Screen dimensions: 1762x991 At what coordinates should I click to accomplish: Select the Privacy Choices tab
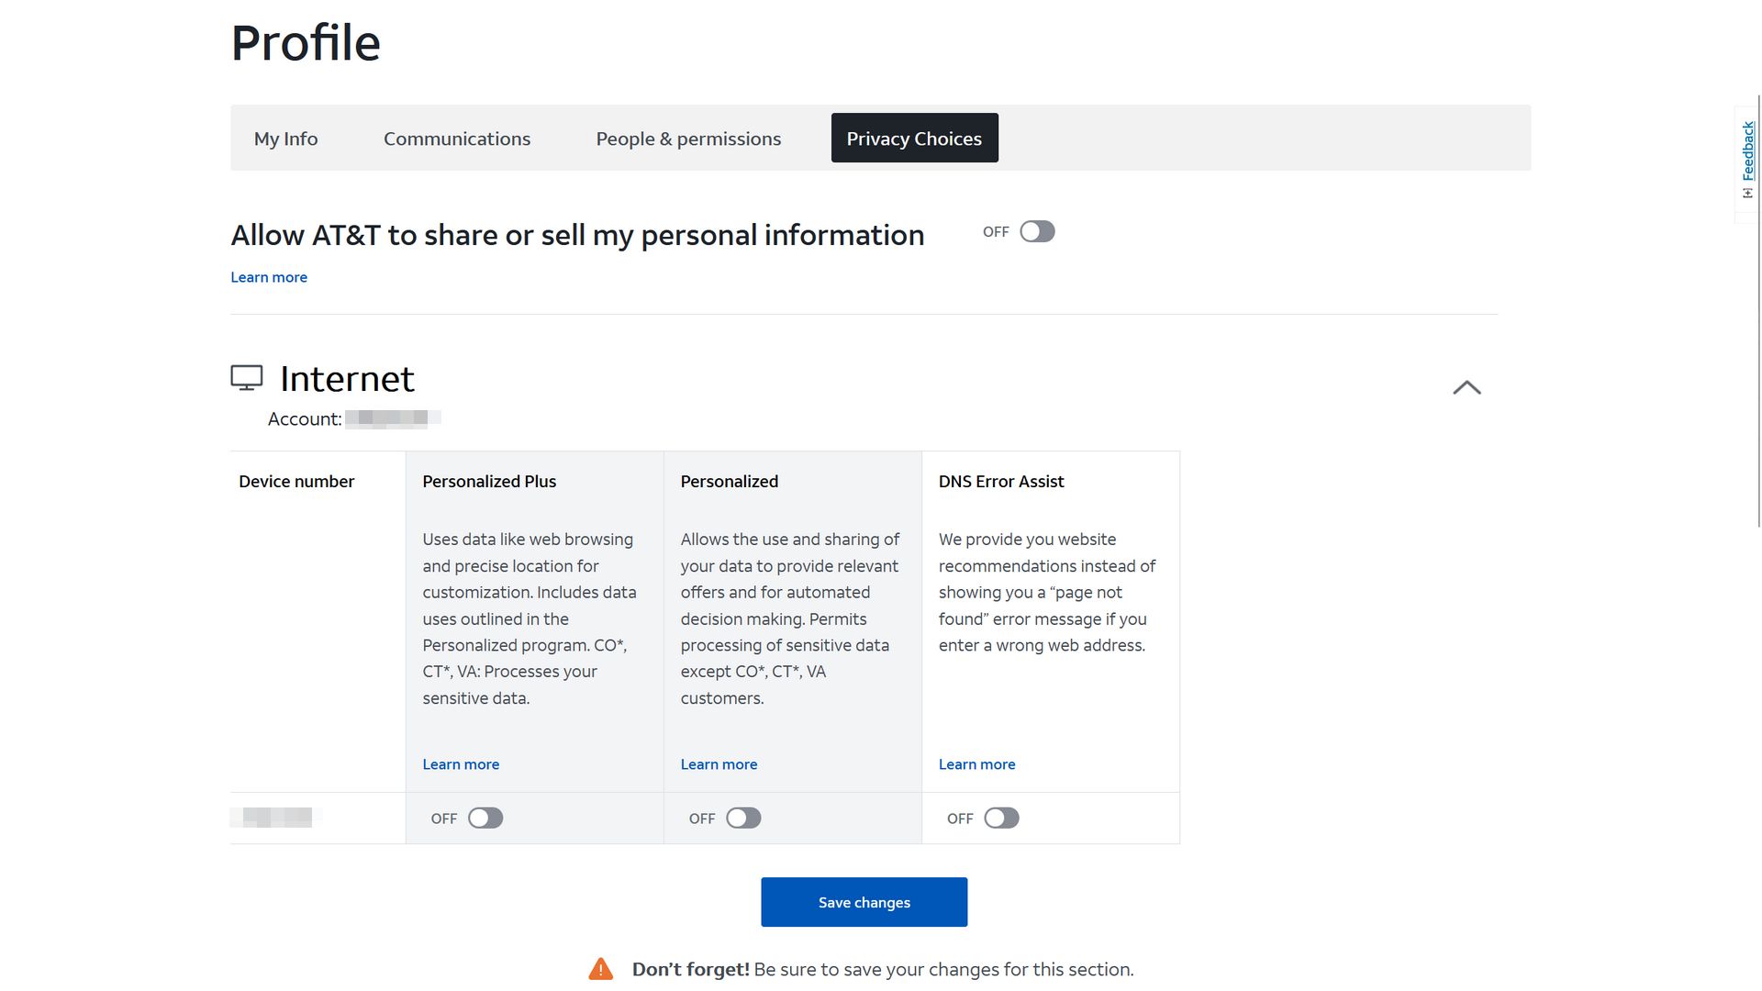pos(914,139)
